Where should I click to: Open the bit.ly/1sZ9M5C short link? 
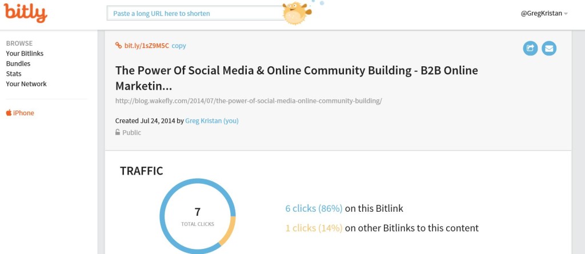point(147,46)
